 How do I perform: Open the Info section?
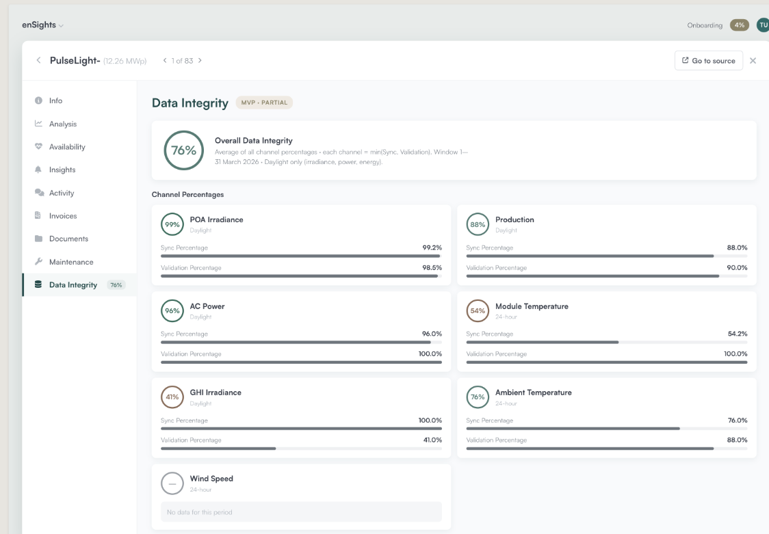coord(79,101)
